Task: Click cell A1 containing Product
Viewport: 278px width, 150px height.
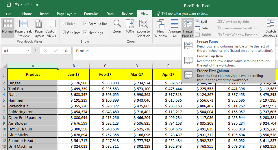Action: click(33, 74)
